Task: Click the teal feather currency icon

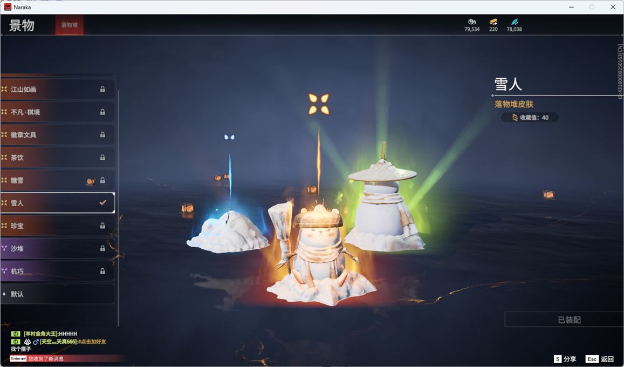Action: coord(515,22)
